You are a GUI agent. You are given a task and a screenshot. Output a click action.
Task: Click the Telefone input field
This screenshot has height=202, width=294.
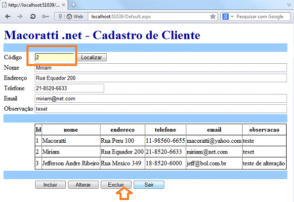point(69,88)
